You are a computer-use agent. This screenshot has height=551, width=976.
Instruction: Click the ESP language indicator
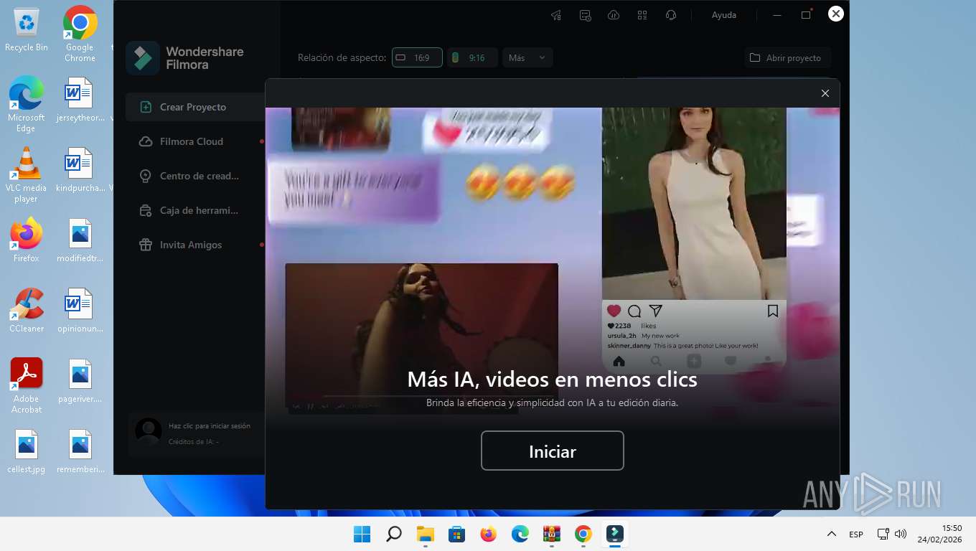(856, 534)
